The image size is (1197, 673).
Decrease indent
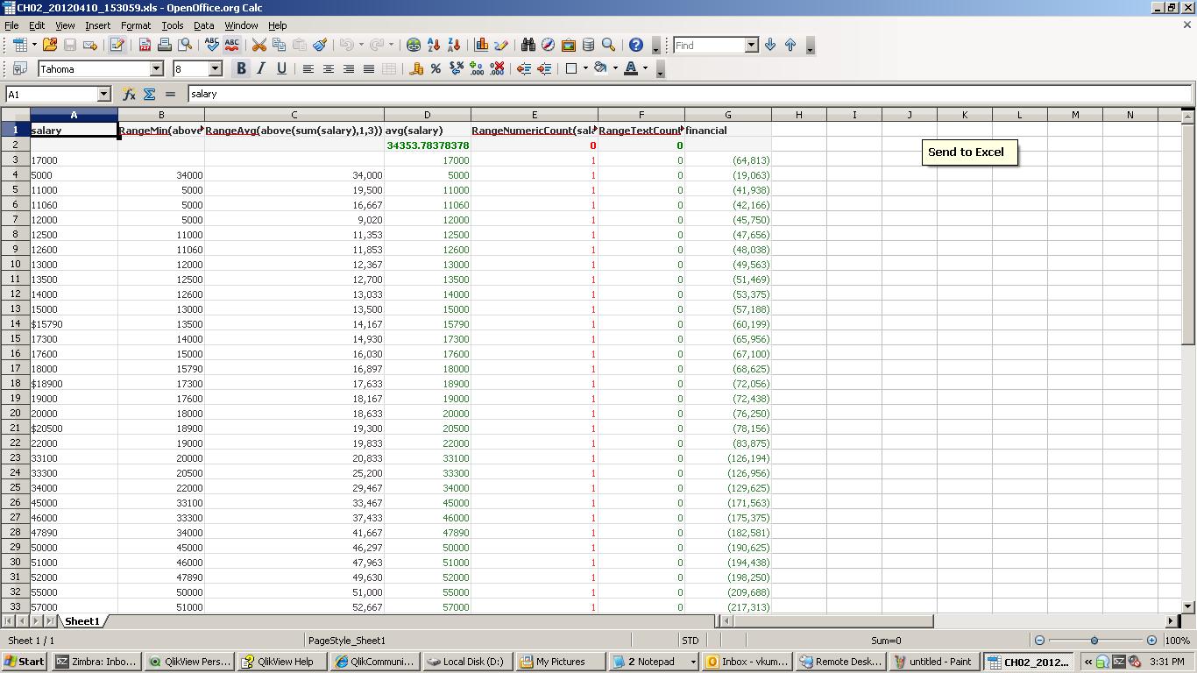click(x=524, y=68)
